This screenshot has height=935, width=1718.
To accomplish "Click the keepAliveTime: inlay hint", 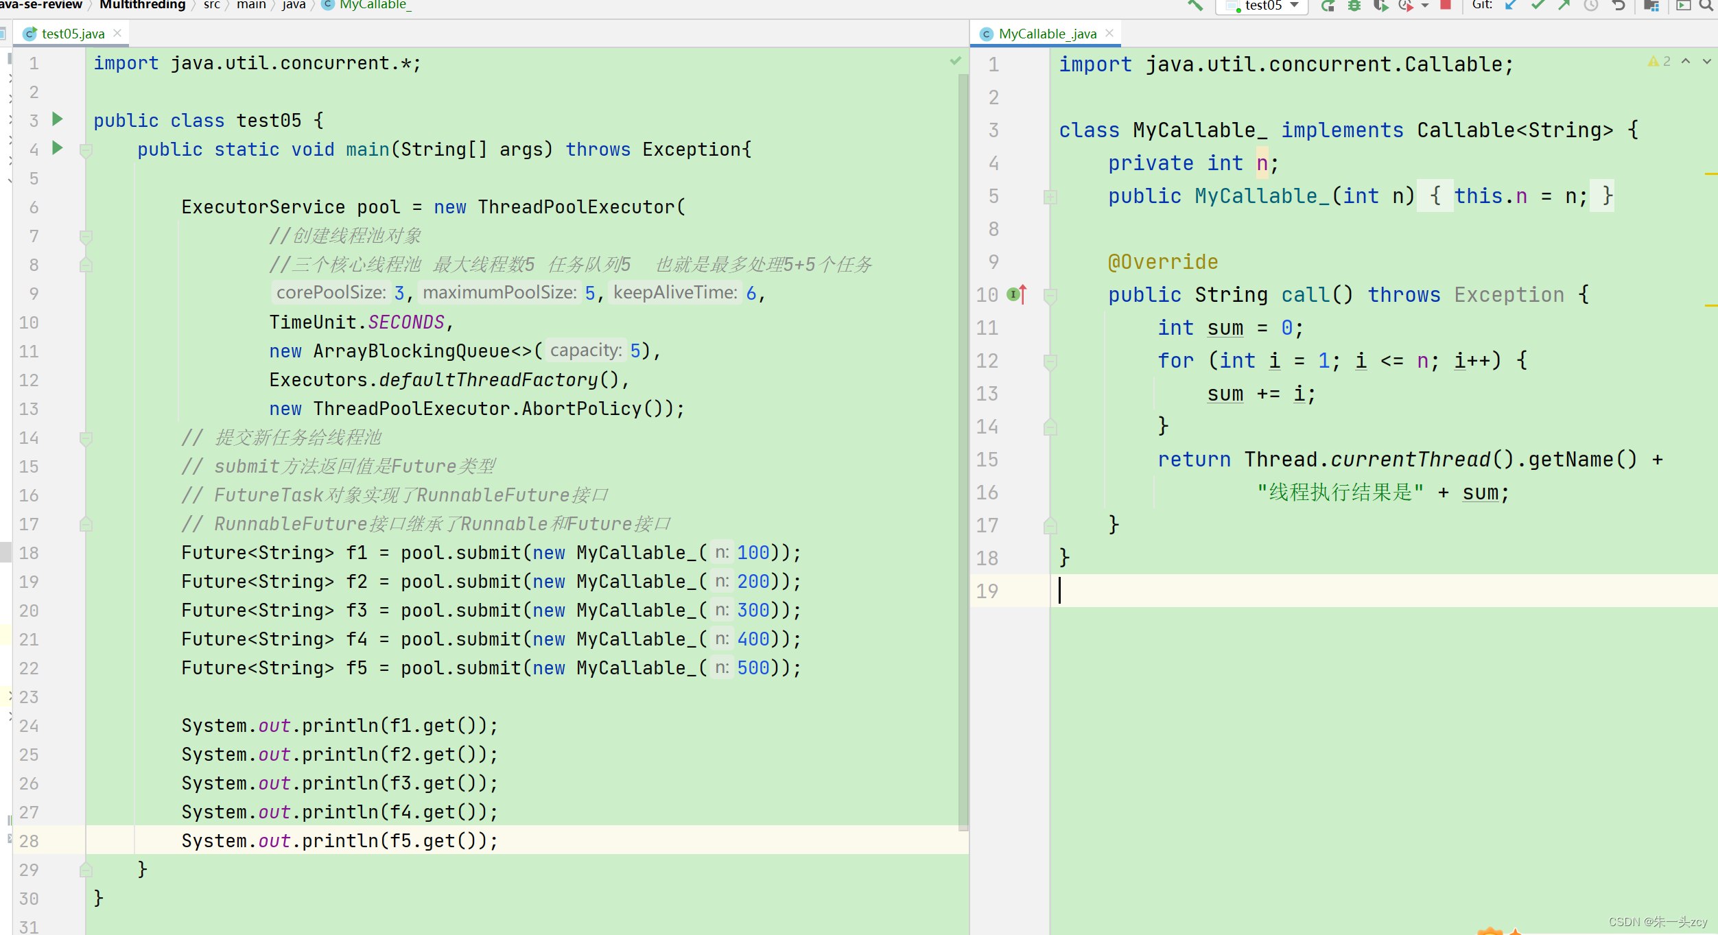I will [676, 293].
